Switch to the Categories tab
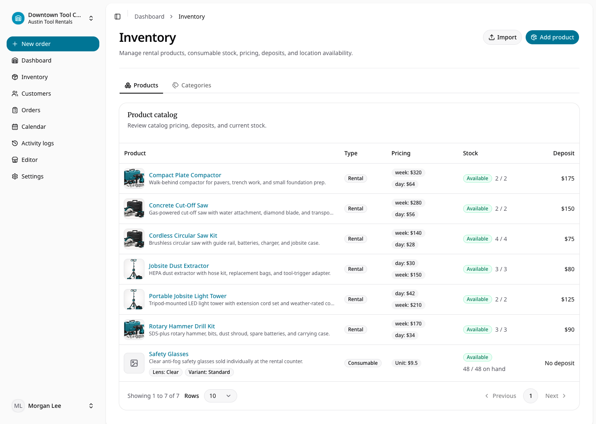The height and width of the screenshot is (424, 596). tap(192, 85)
